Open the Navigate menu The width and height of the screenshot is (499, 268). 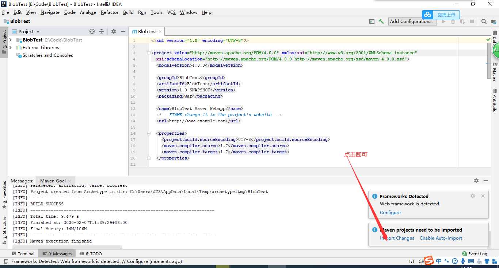50,12
